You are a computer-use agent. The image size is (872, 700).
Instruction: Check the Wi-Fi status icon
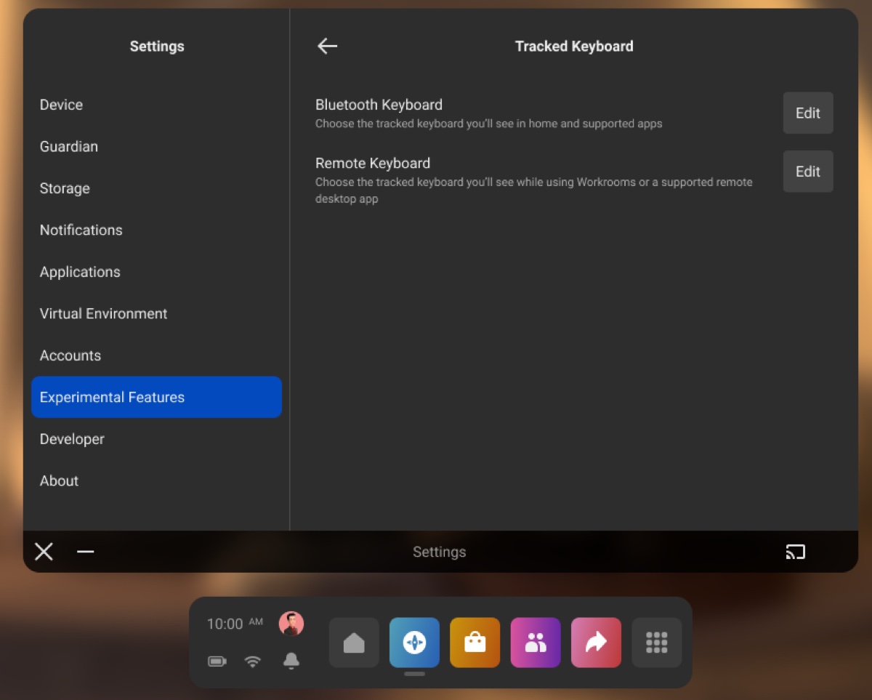tap(253, 662)
